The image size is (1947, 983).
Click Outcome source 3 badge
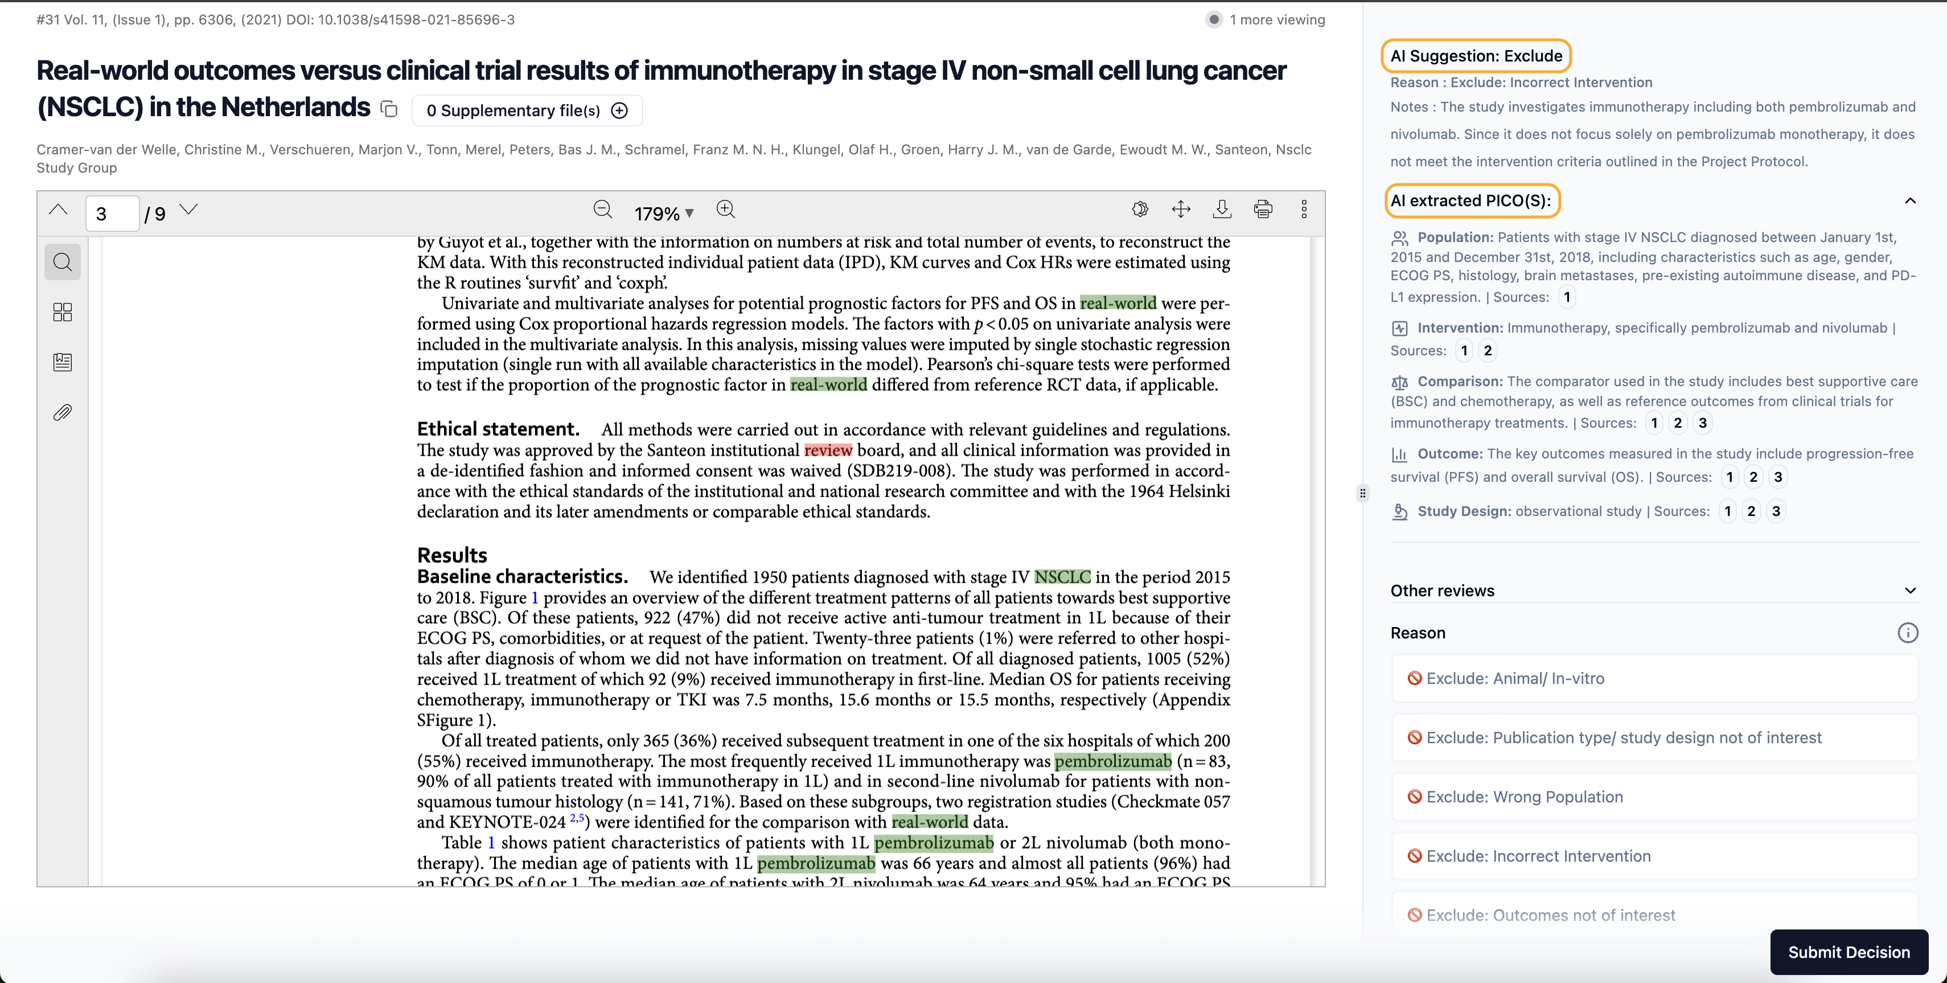1778,477
